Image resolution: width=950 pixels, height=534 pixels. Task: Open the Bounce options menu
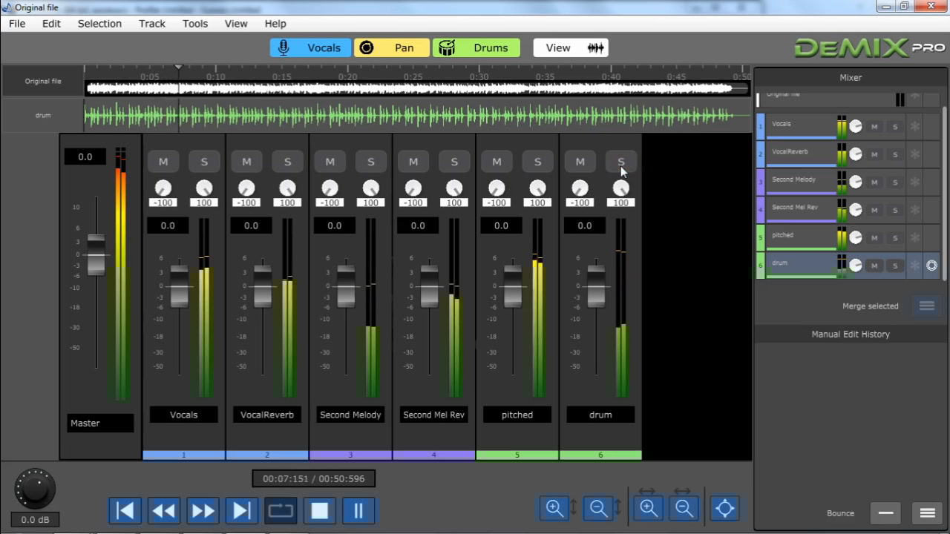tap(927, 512)
